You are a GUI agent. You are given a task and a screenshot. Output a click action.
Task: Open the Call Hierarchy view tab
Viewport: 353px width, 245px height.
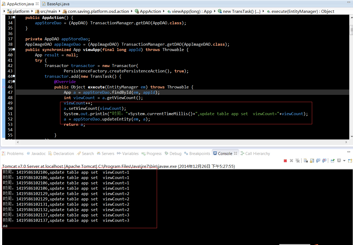click(x=255, y=153)
